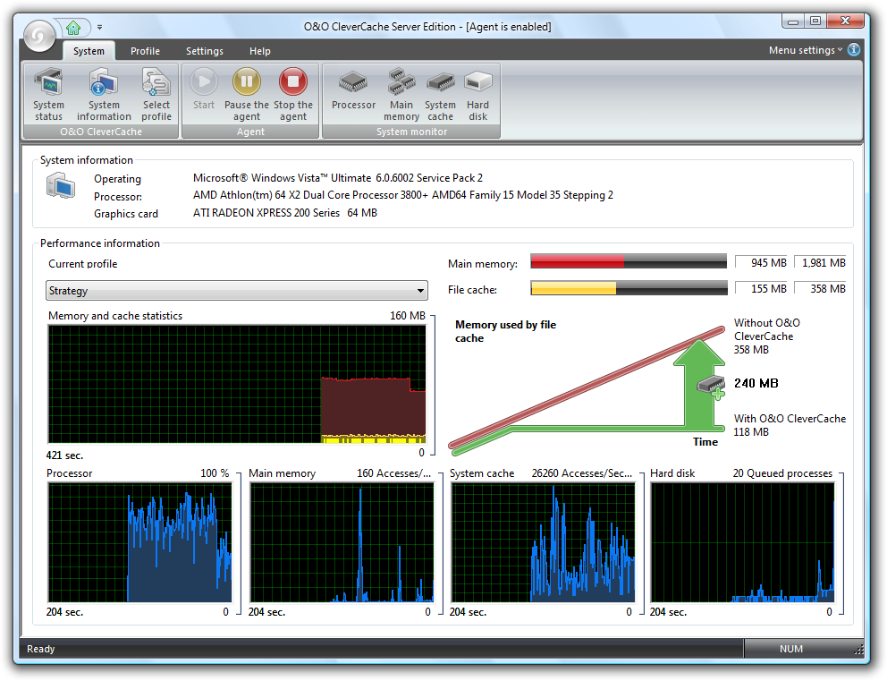Click the home icon in title bar
887x681 pixels.
point(73,27)
